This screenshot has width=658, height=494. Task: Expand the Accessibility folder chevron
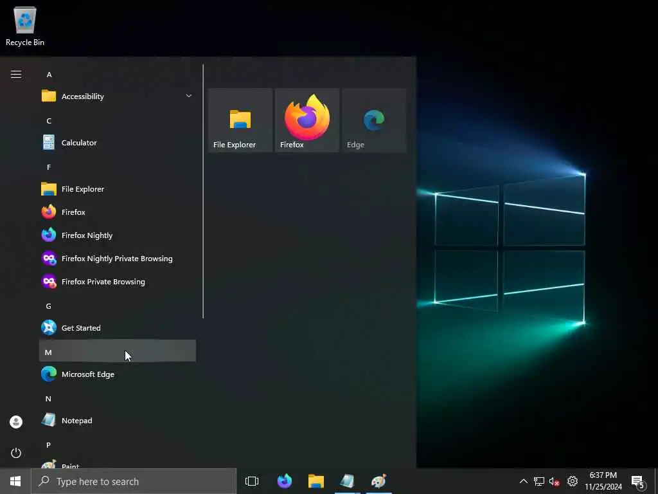pyautogui.click(x=188, y=96)
